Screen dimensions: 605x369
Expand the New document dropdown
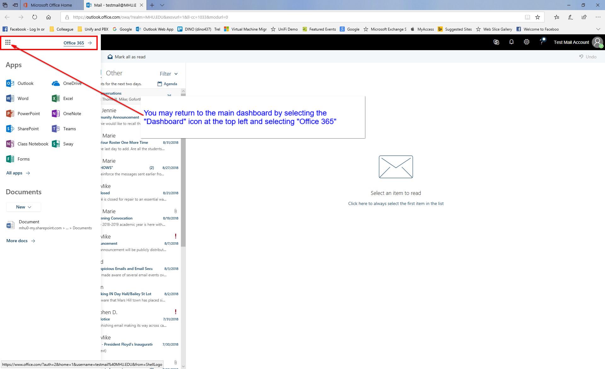tap(23, 207)
